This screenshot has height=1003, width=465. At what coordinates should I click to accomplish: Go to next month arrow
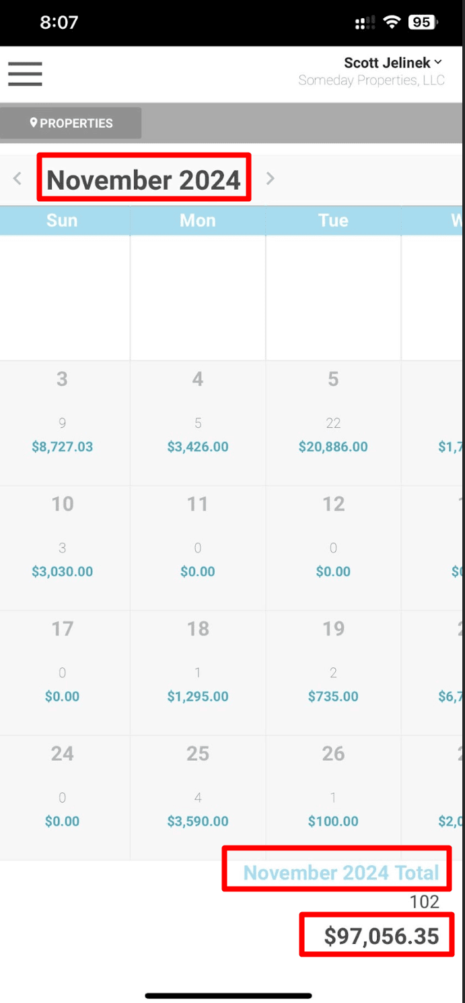click(x=270, y=179)
